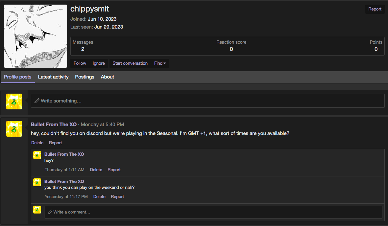Screen dimensions: 388x226
Task: Report the 'hey?' comment from Thursday
Action: click(114, 170)
